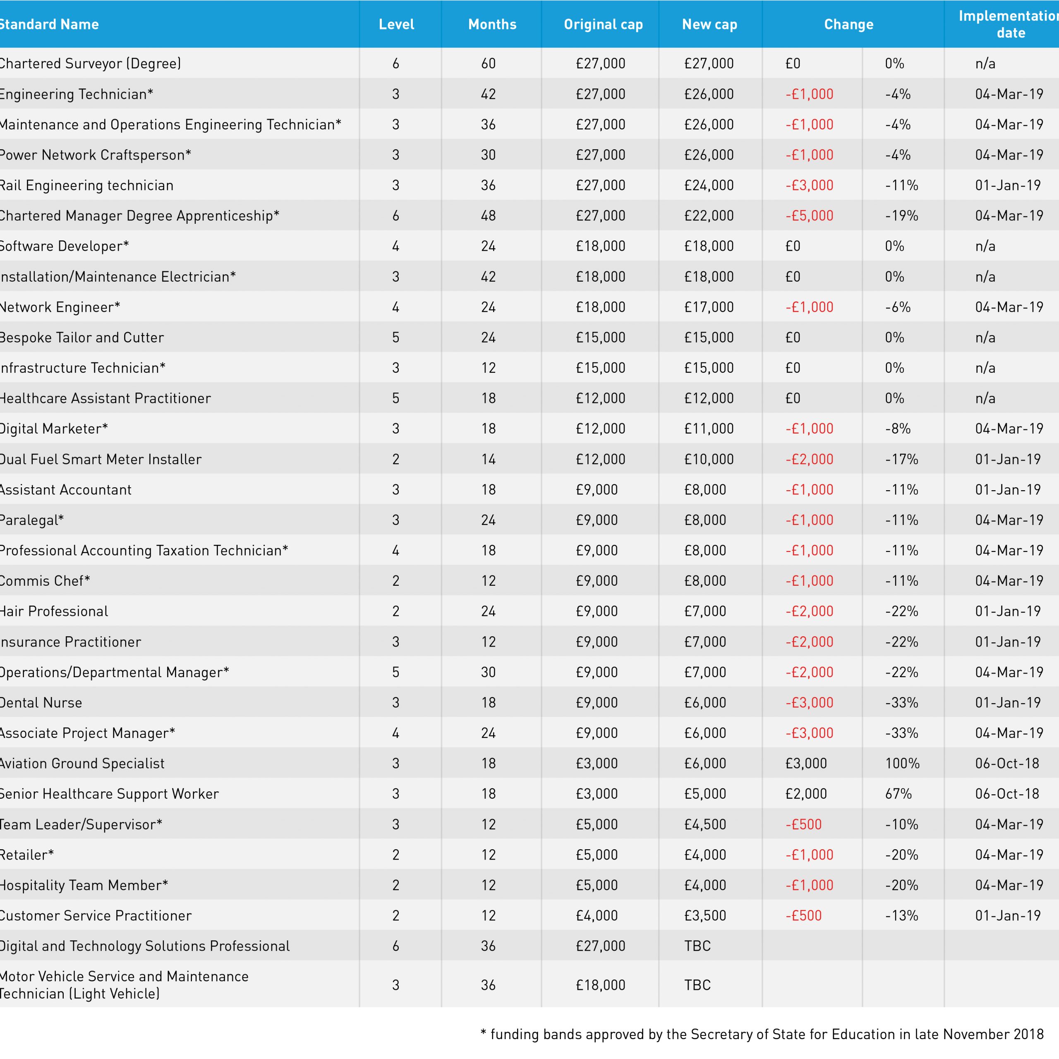Click 01-Jan-19 date for Dental Nurse
The image size is (1059, 1059).
click(1008, 703)
